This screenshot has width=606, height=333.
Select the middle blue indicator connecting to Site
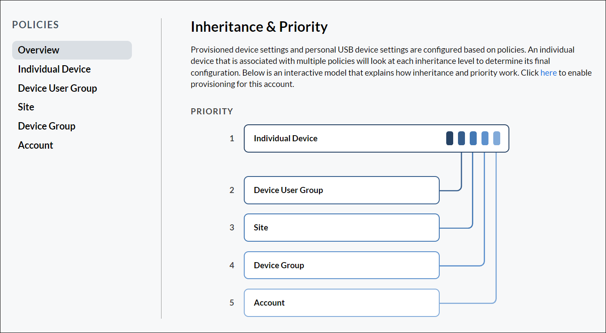click(x=473, y=138)
